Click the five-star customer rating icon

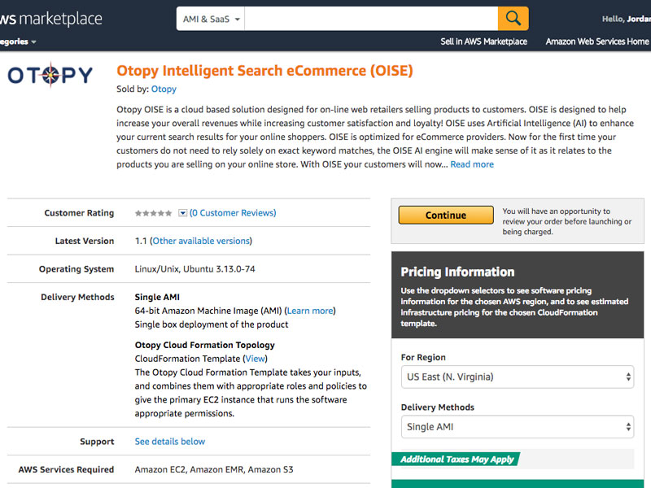point(153,213)
